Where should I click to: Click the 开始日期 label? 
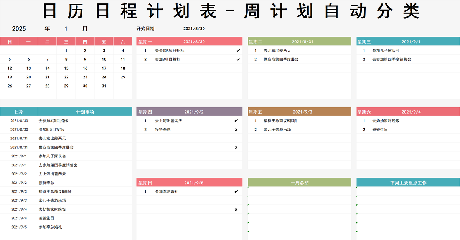click(x=145, y=29)
